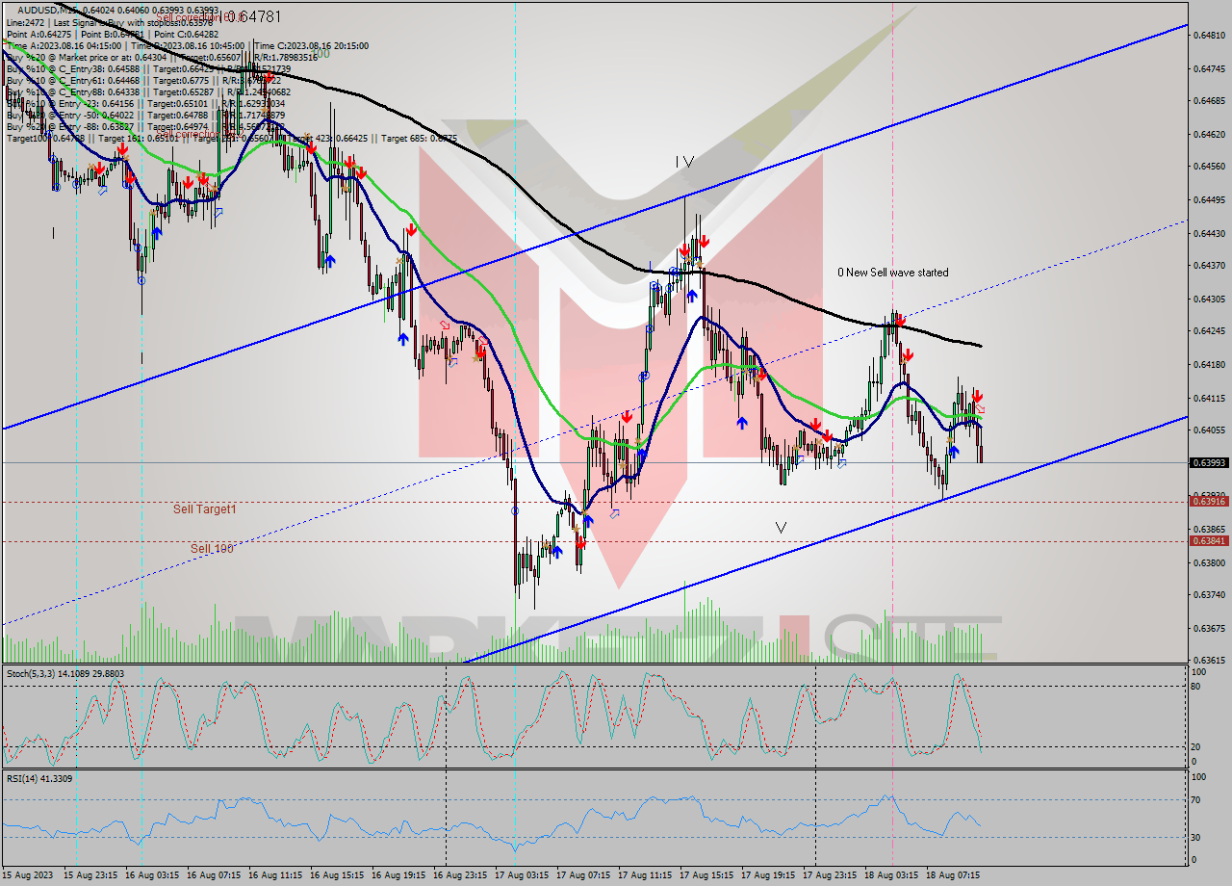
Task: Select the blue buy arrow below the IV label
Action: pos(692,295)
